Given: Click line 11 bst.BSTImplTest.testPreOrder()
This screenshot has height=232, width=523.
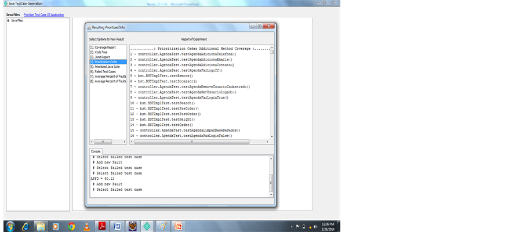Looking at the screenshot, I should (165, 108).
